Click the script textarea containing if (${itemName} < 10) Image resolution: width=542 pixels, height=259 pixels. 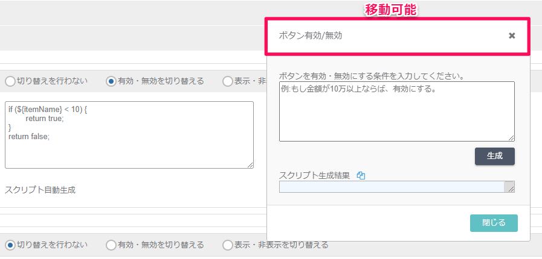pyautogui.click(x=129, y=135)
